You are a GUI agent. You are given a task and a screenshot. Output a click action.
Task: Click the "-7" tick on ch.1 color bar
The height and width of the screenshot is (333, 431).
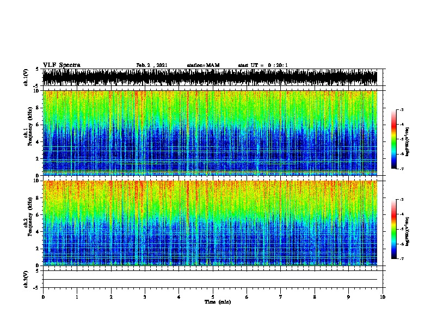coord(401,169)
